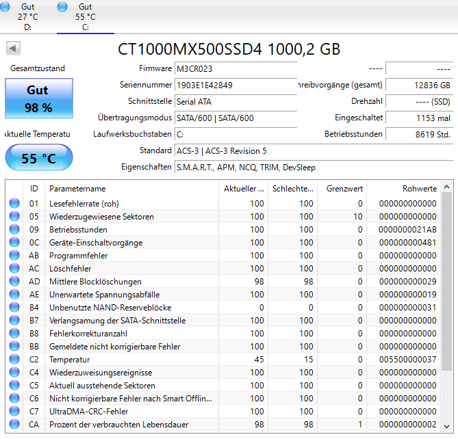
Task: Click status orb for Temperatur row C2
Action: (x=14, y=360)
